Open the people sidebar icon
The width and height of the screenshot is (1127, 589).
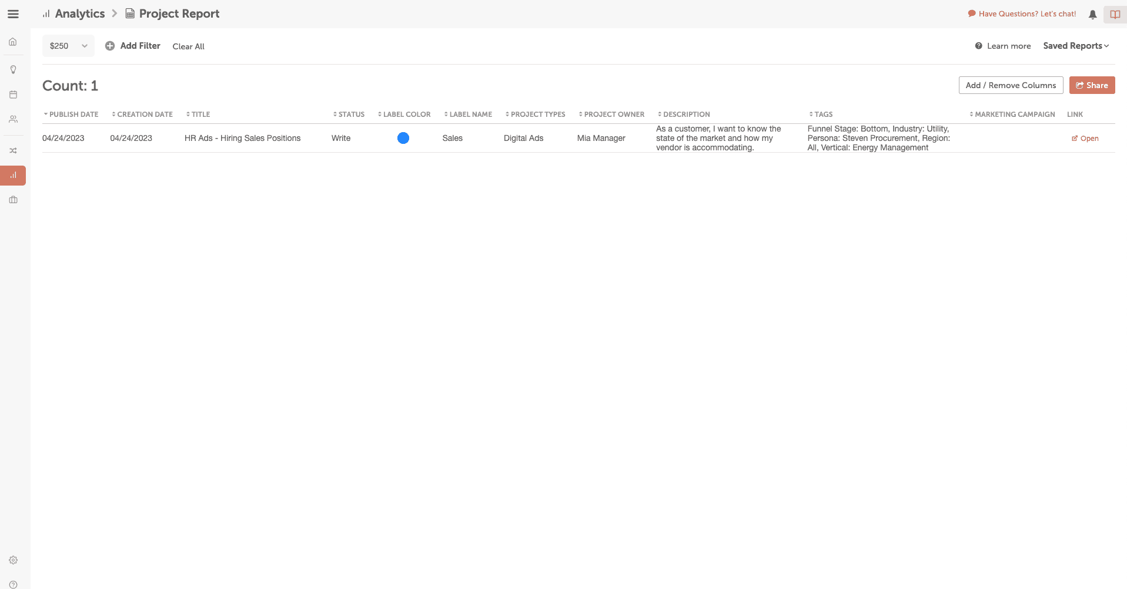click(x=13, y=119)
